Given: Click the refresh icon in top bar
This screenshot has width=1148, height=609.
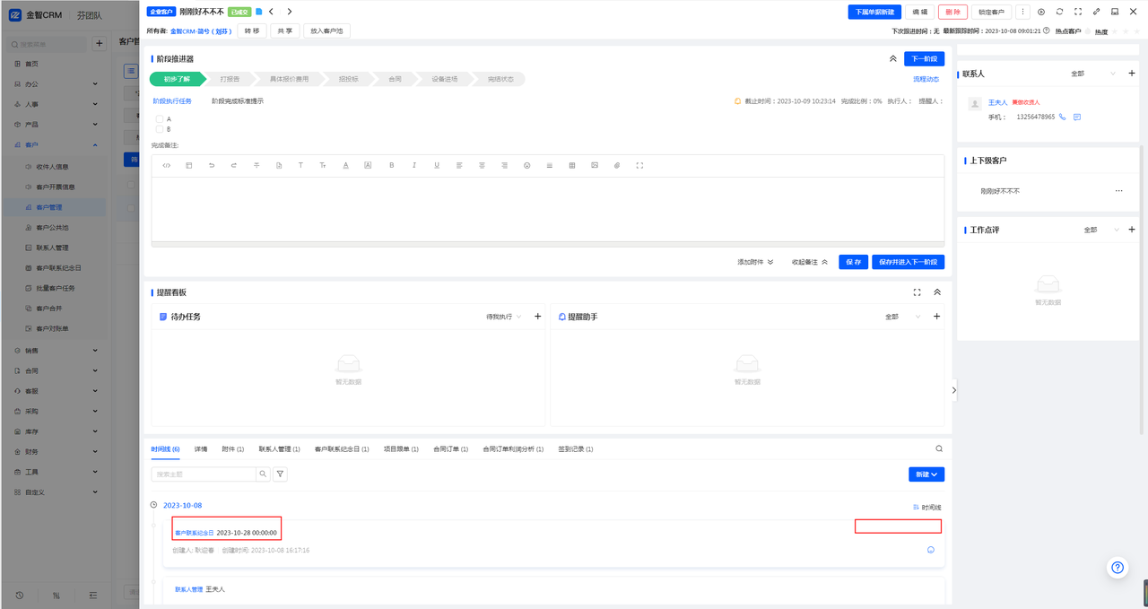Looking at the screenshot, I should 1059,12.
